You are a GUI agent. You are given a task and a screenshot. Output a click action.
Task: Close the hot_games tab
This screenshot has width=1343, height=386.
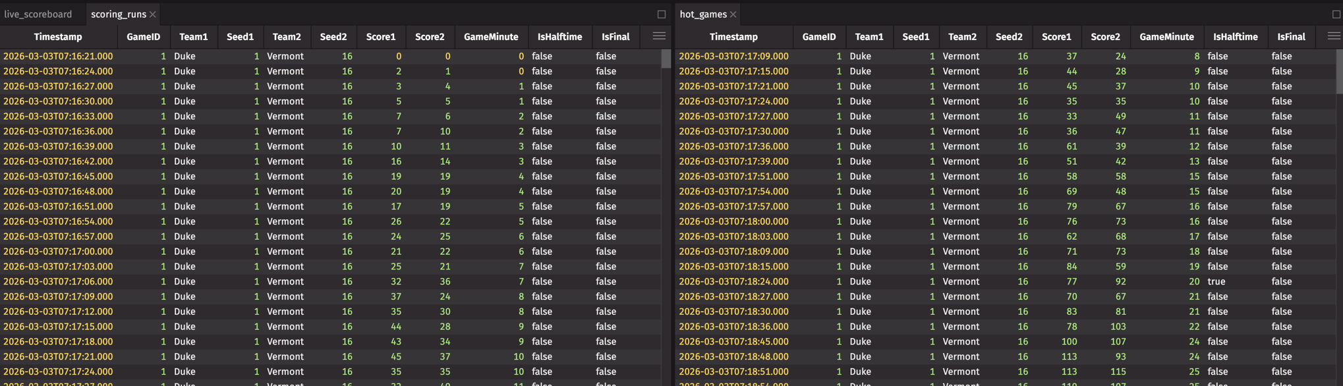(733, 14)
